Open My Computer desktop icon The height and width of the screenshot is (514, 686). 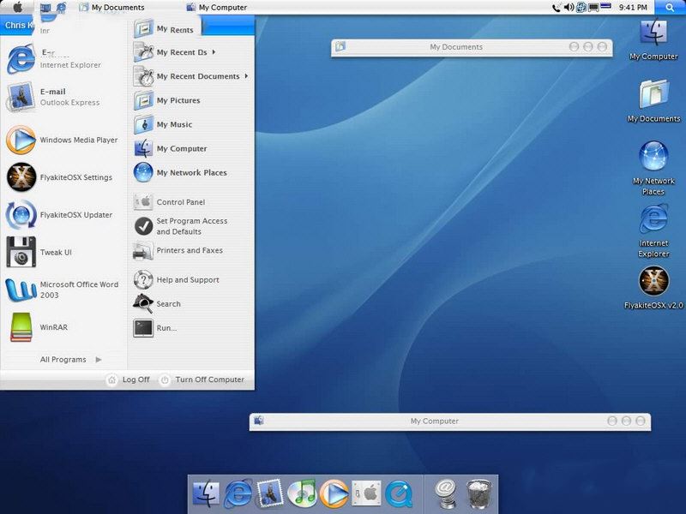point(653,39)
